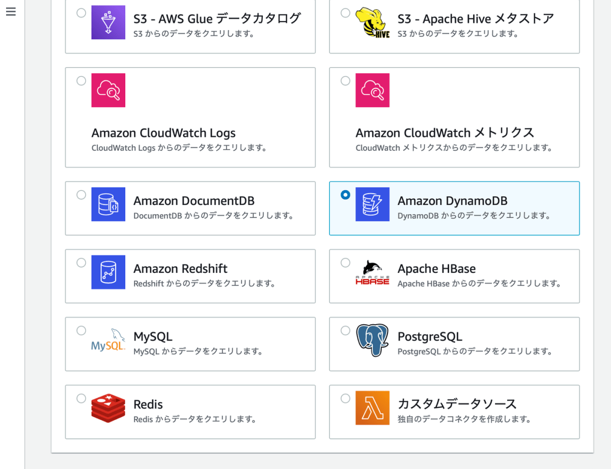Select the カスタムデータソース radio button
611x469 pixels.
click(x=346, y=398)
